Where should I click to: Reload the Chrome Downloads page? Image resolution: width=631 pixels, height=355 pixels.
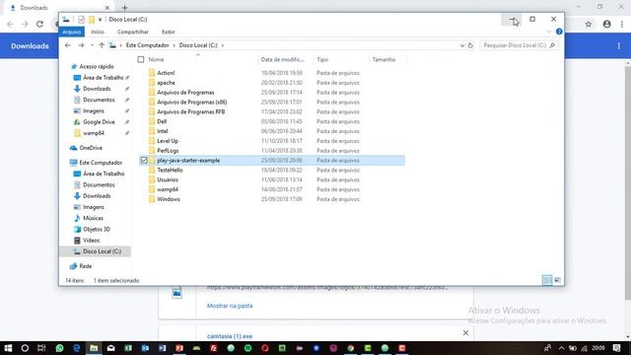[39, 24]
